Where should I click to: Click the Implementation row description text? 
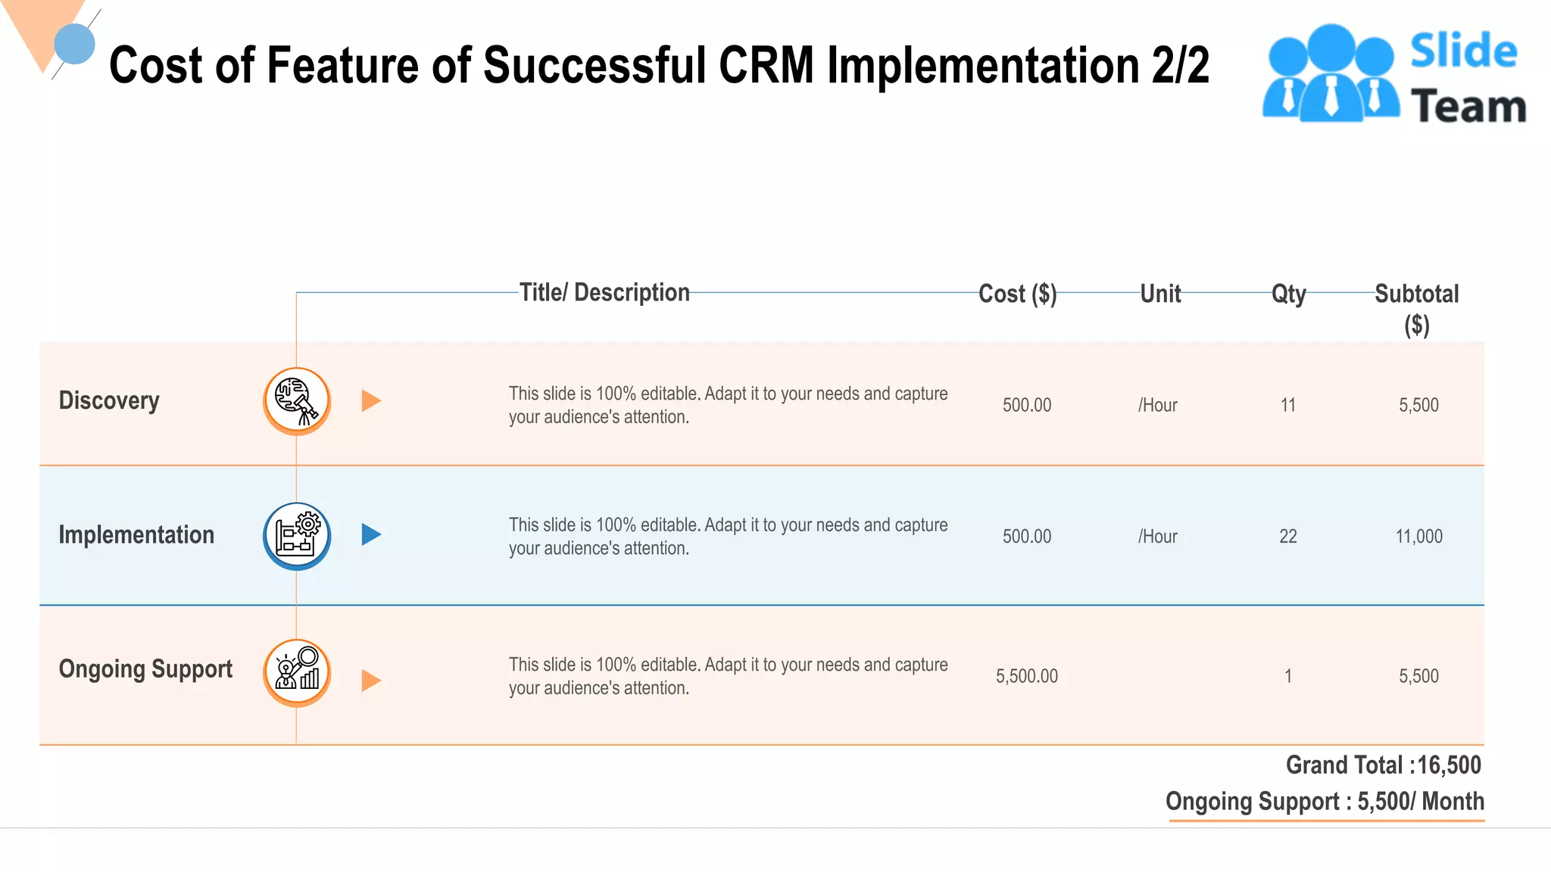[727, 536]
